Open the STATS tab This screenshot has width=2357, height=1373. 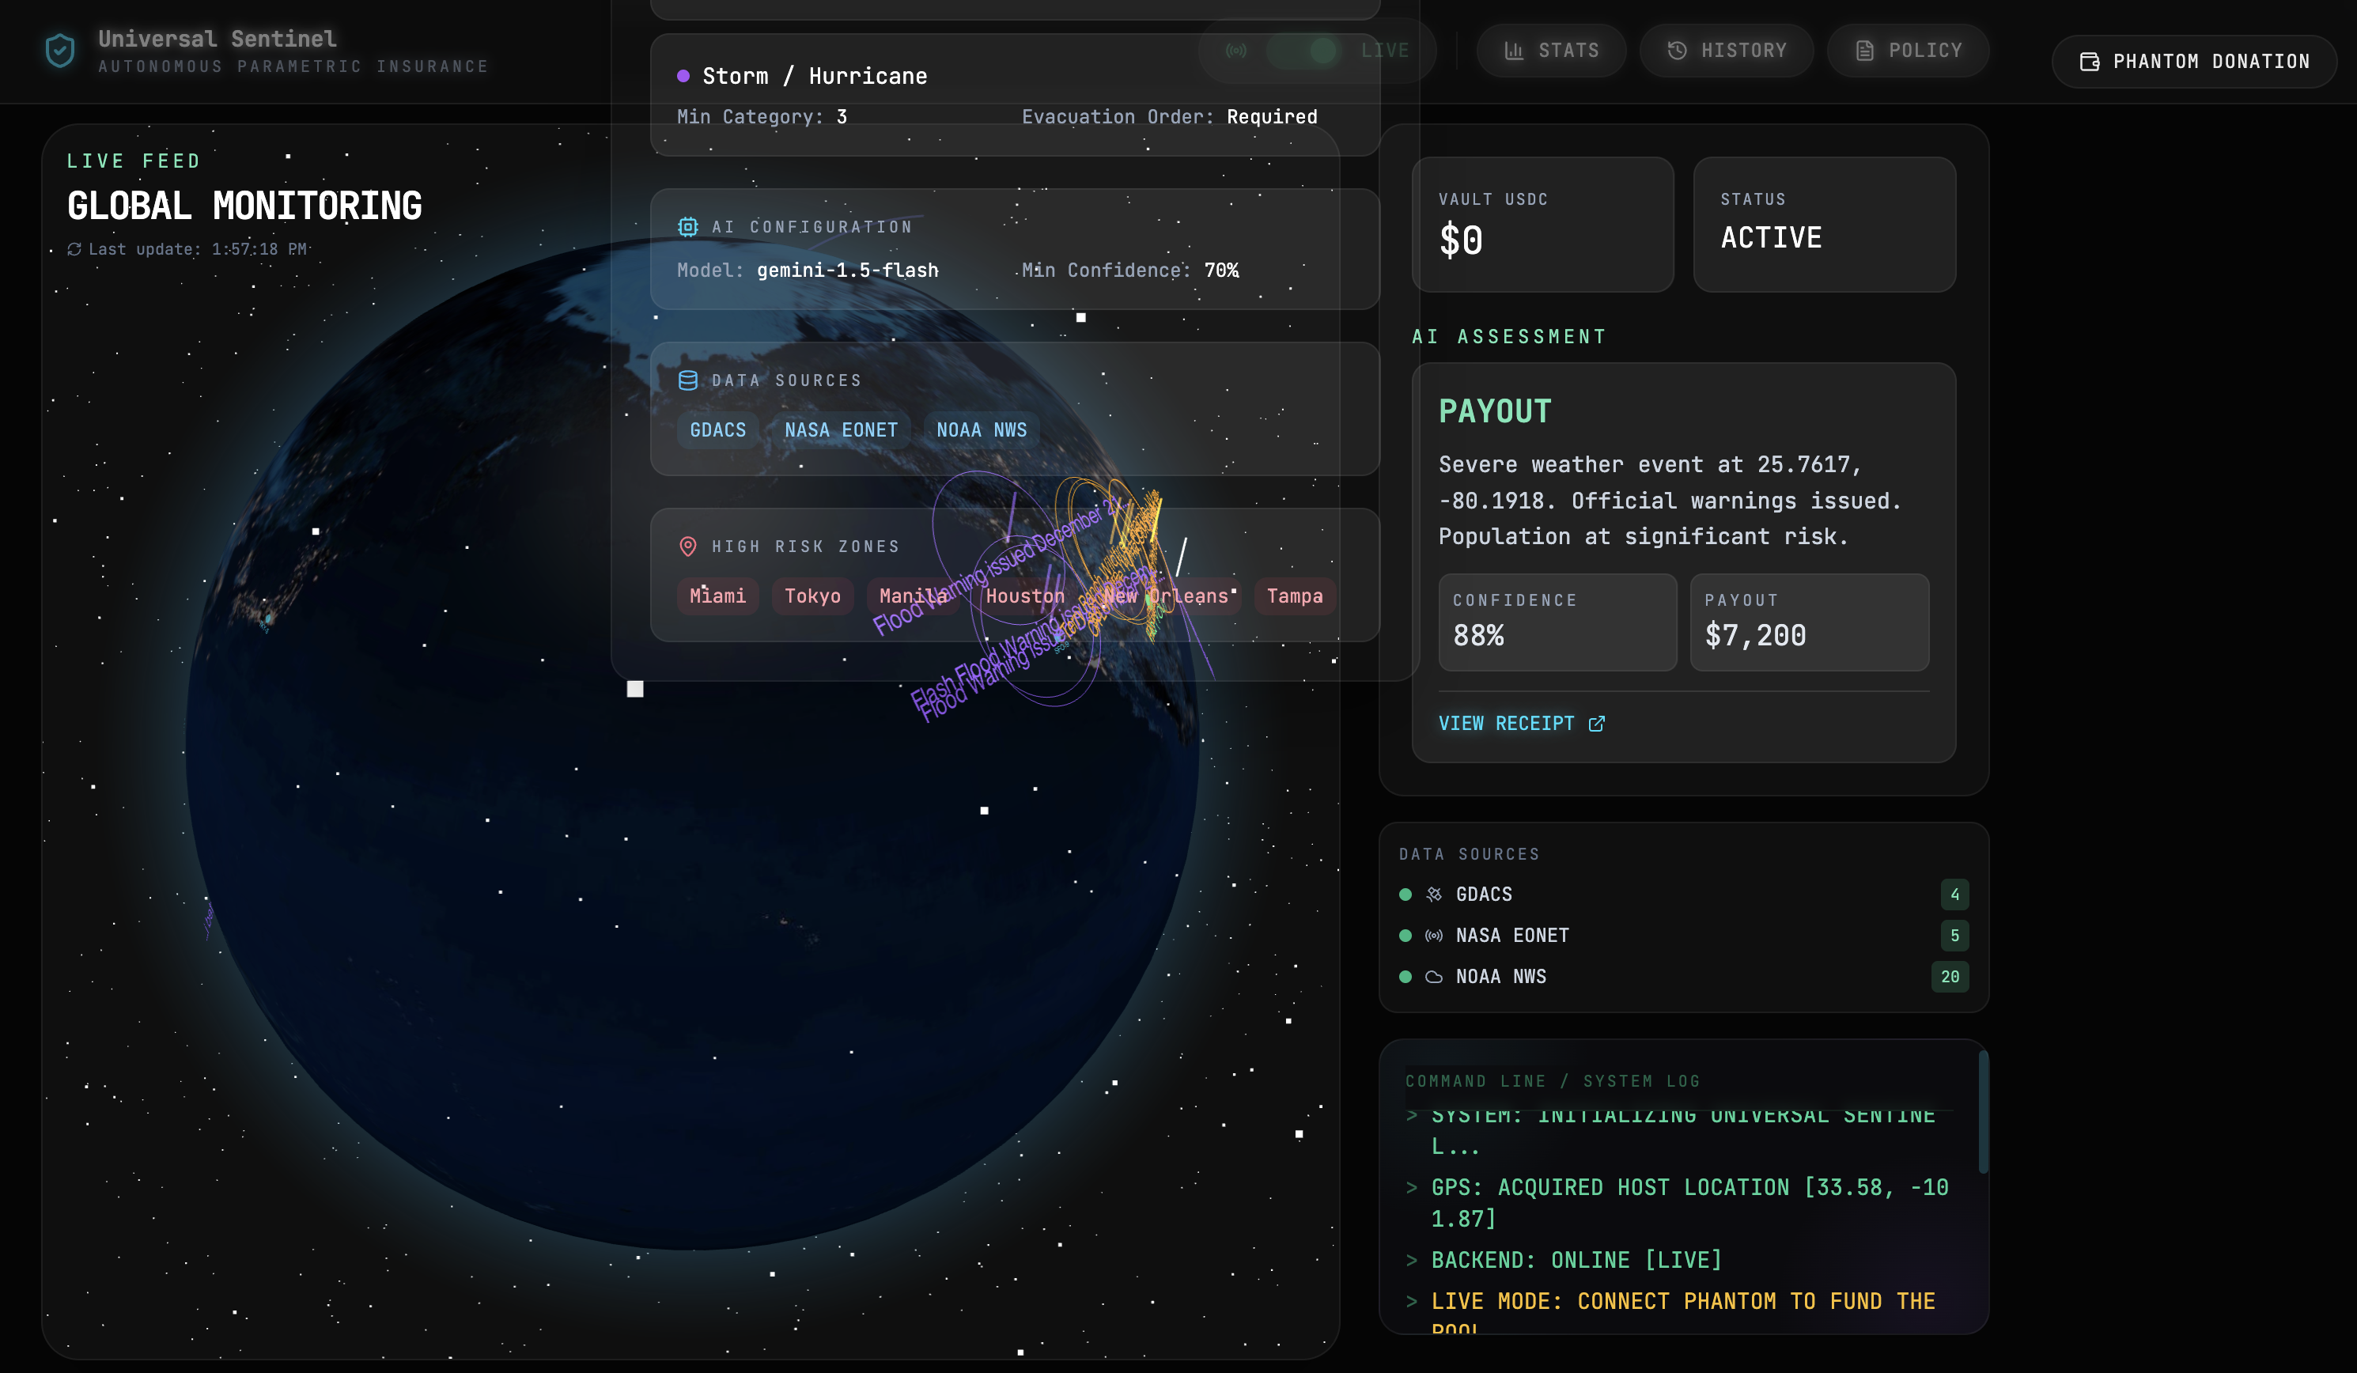point(1551,51)
